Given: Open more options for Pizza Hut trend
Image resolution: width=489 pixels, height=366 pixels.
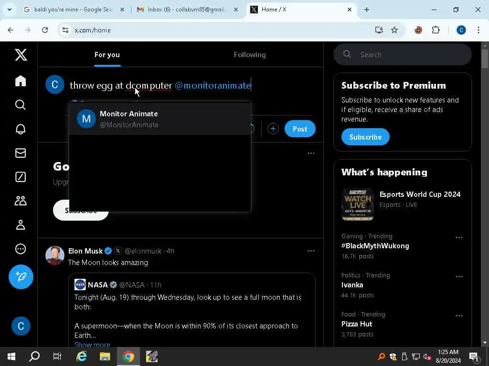Looking at the screenshot, I should click(x=459, y=315).
